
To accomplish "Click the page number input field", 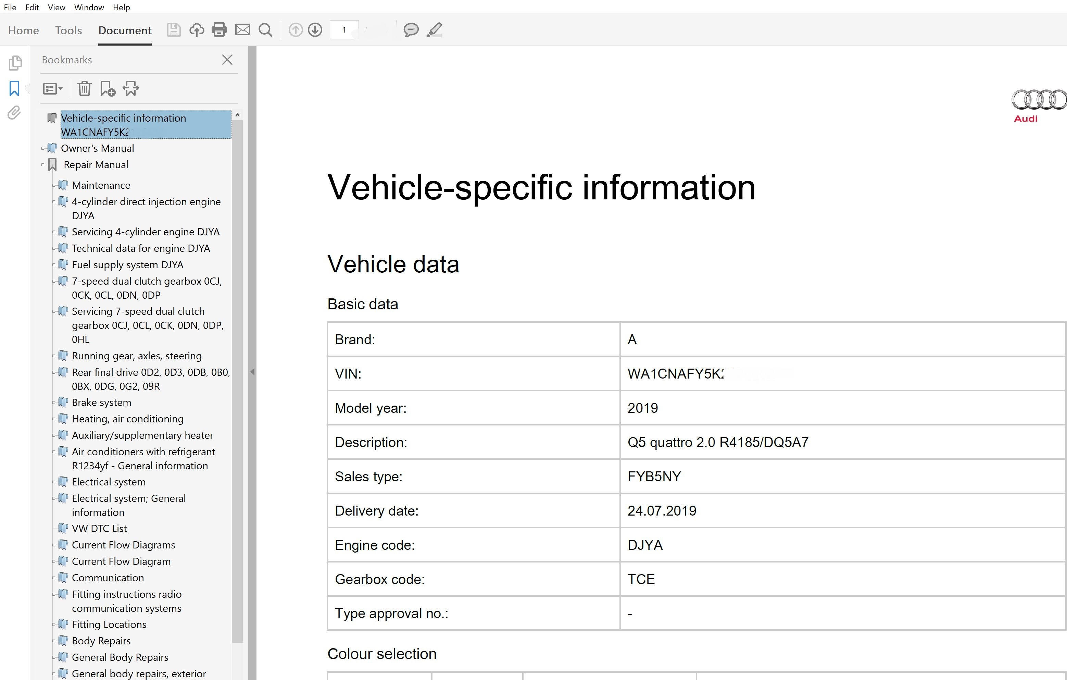I will coord(344,30).
